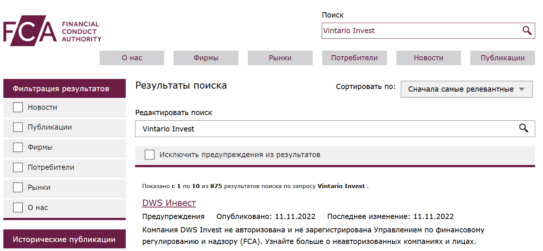Open the Потребители section
Image resolution: width=543 pixels, height=251 pixels.
tap(354, 58)
